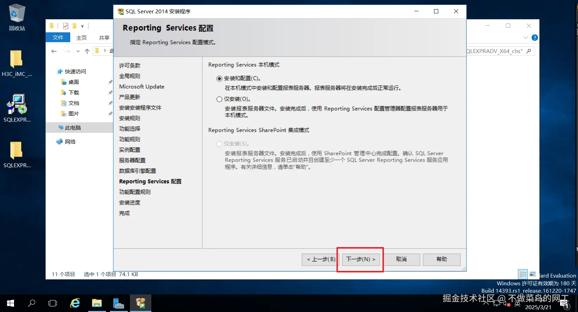Click 全局规则 step in setup sidebar

(130, 76)
